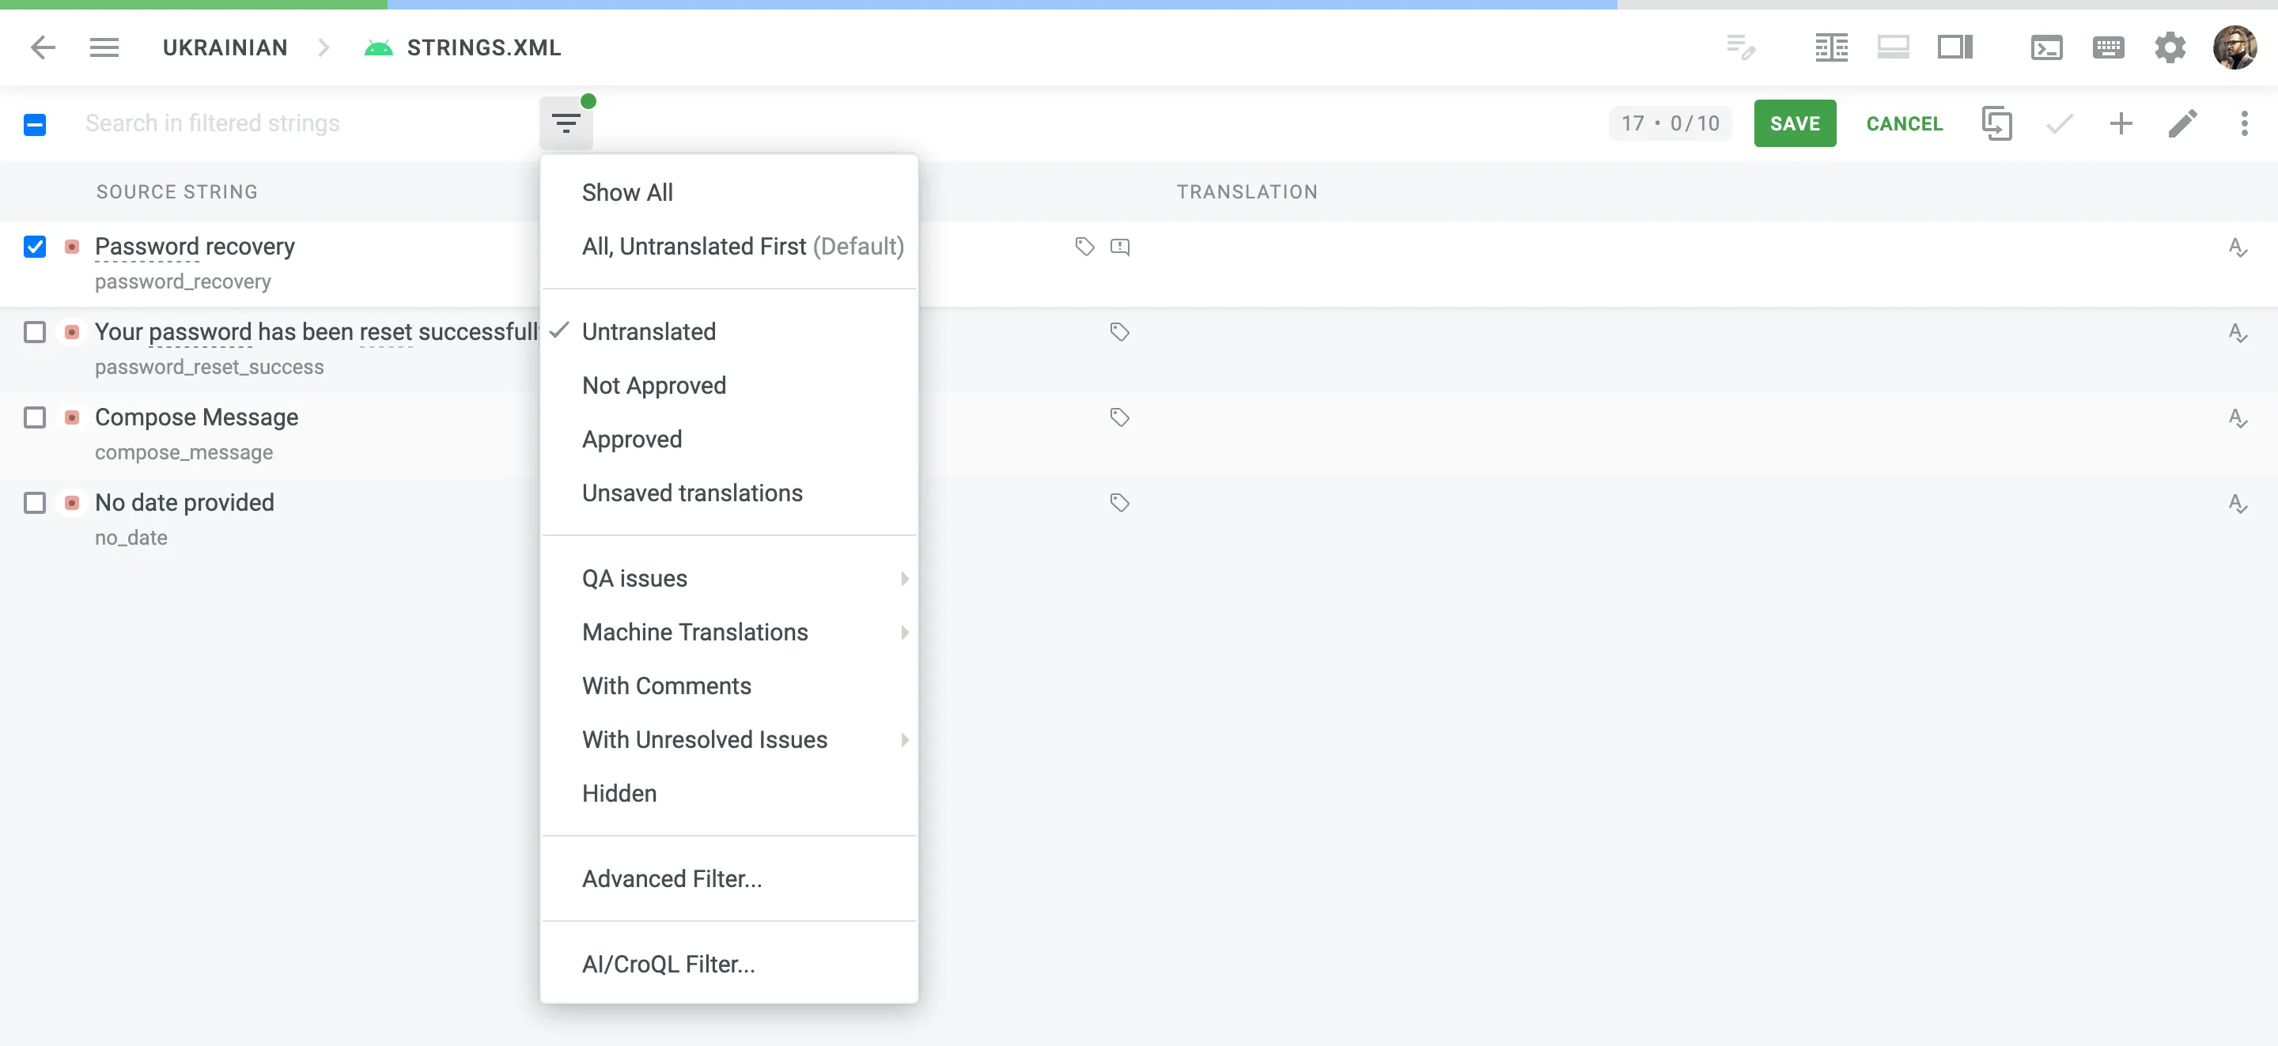Click the translation memory/copy icon

(x=1995, y=122)
